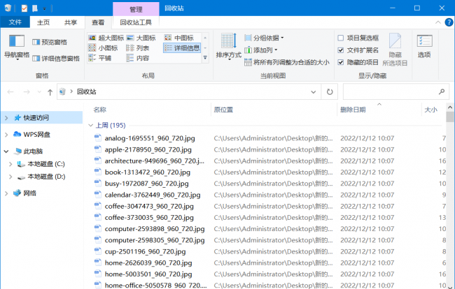Expand the layout gallery more arrow
This screenshot has height=289, width=455.
[205, 58]
